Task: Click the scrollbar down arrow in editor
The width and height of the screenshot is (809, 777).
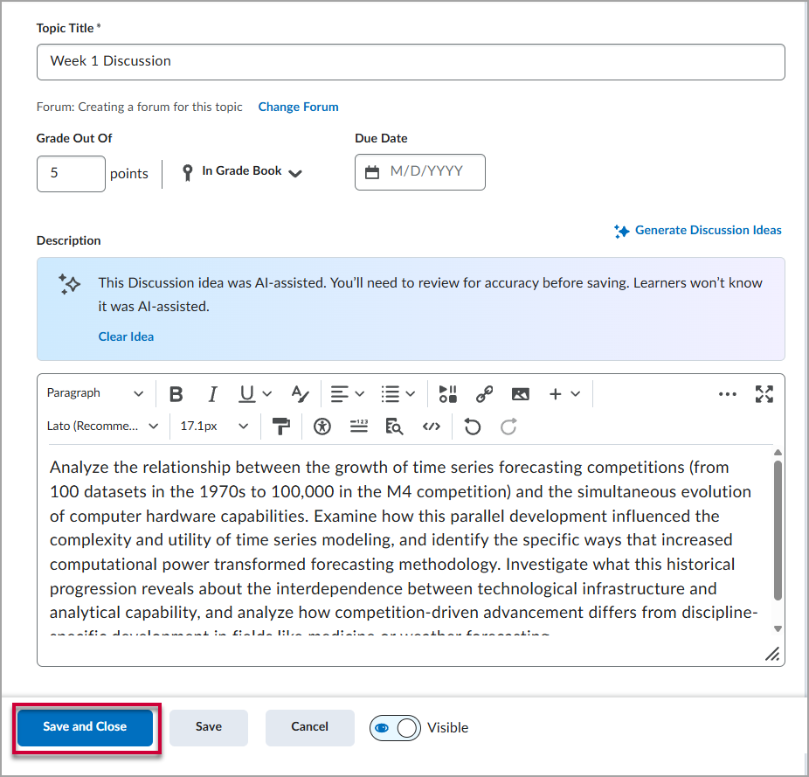Action: (778, 628)
